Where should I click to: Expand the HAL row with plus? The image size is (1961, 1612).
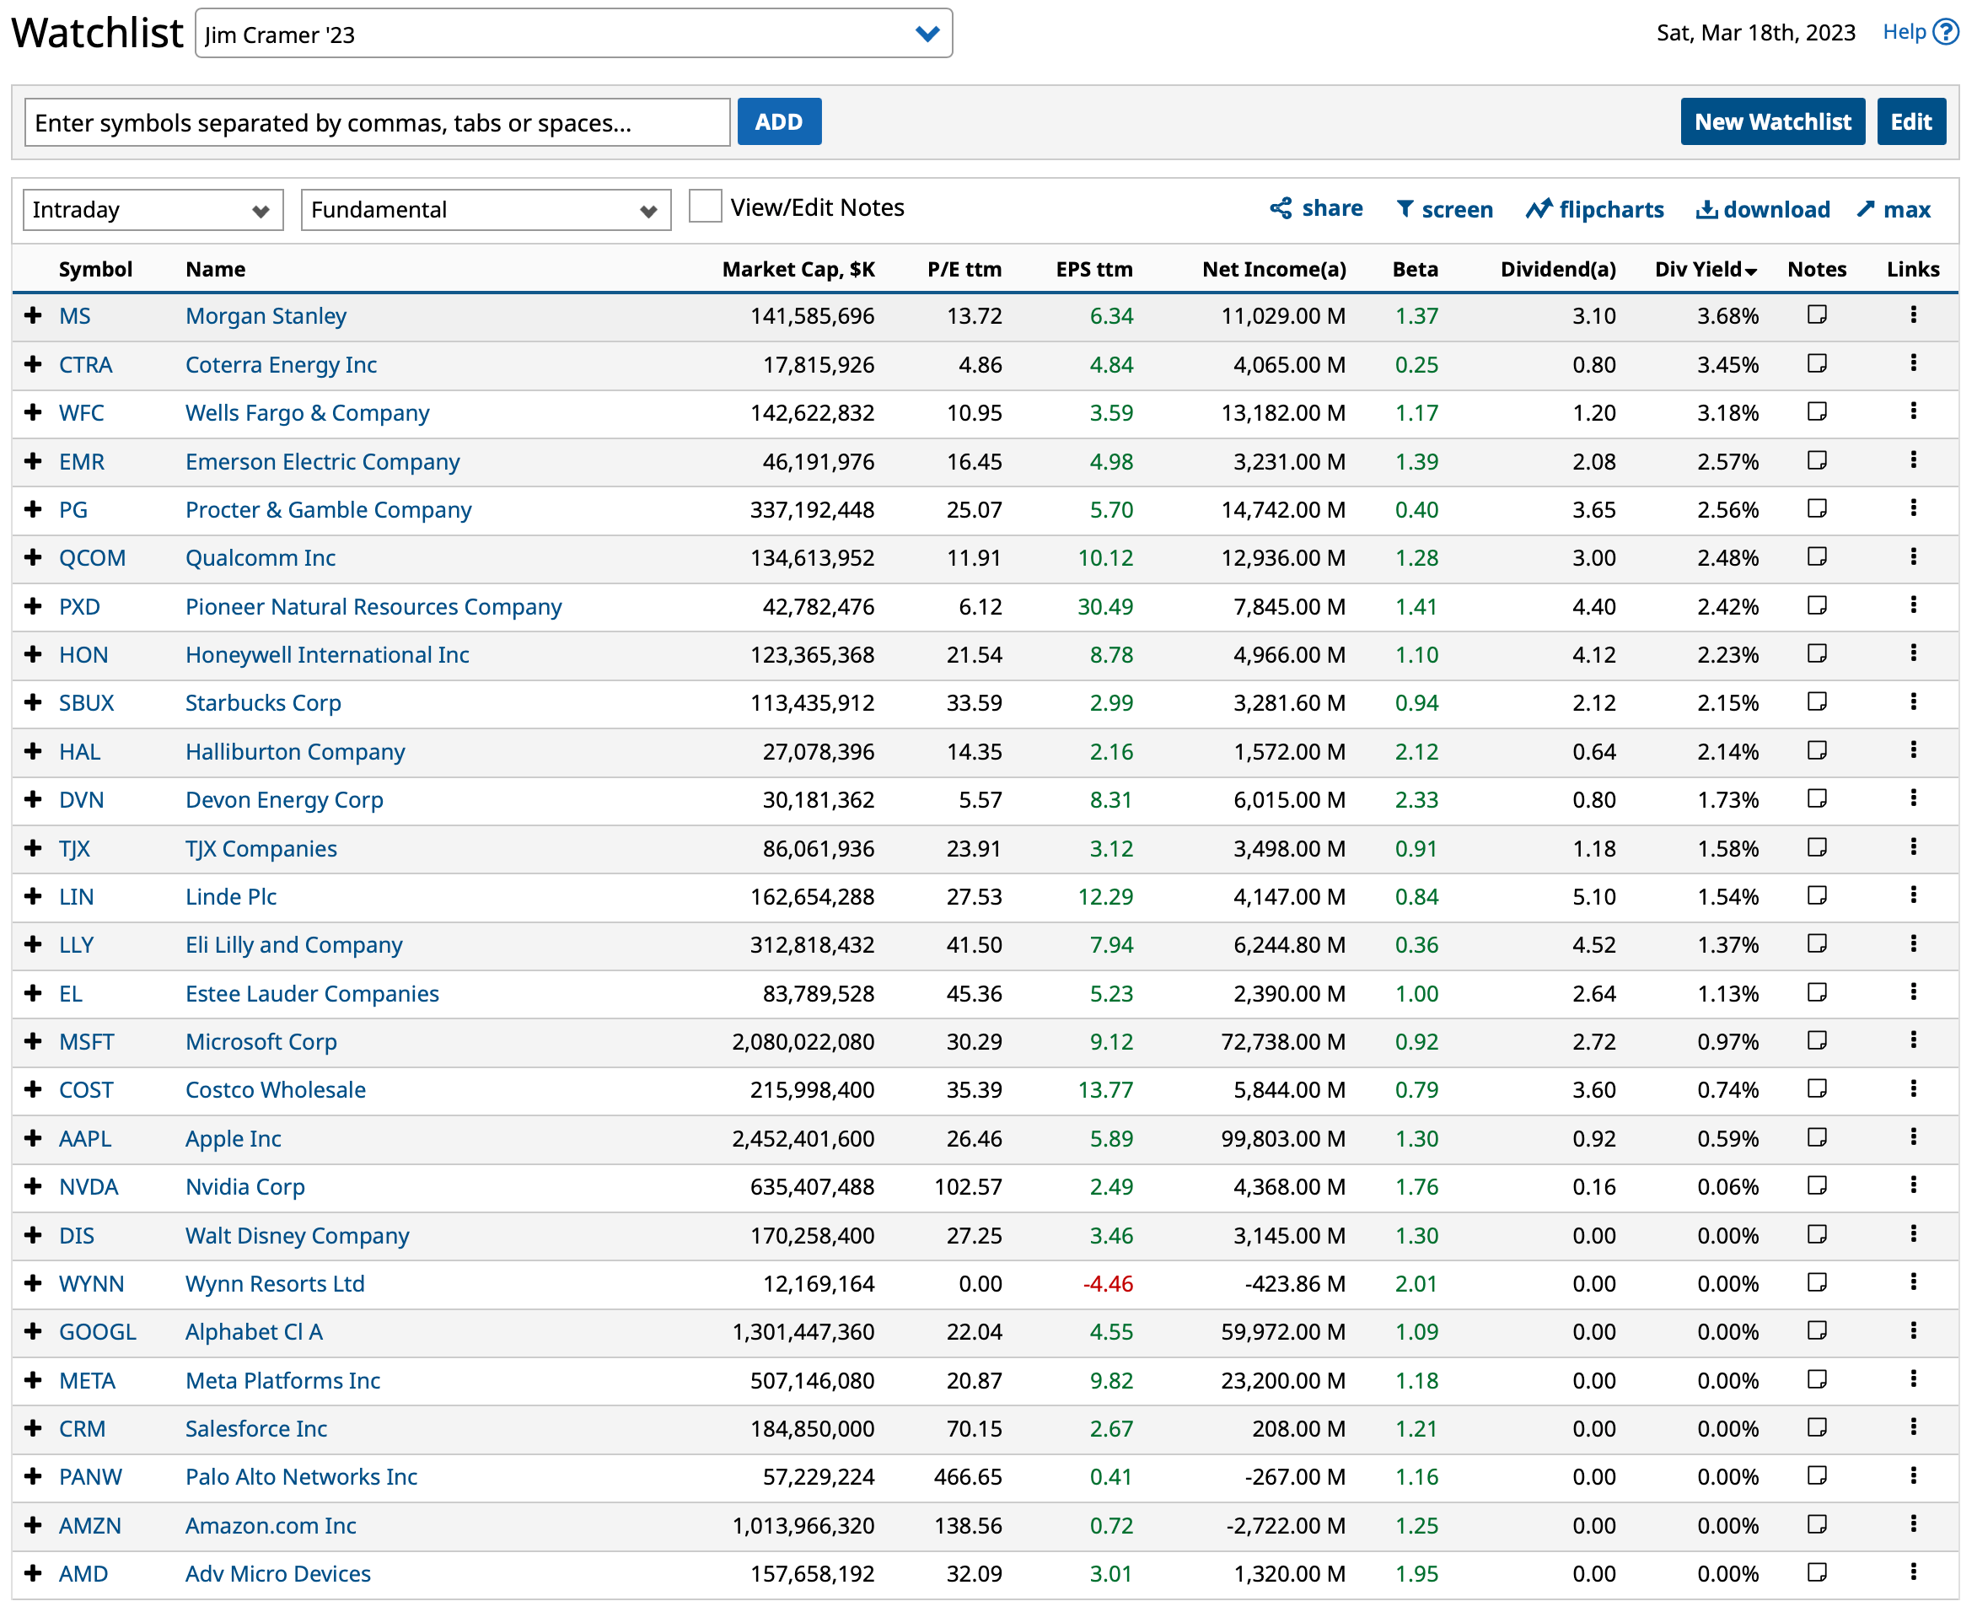(34, 750)
